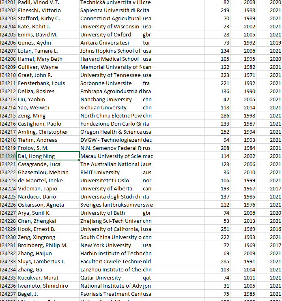Viewport: 282px width, 301px height.
Task: Click the cell 'Narducci, Dario'
Action: pyautogui.click(x=48, y=196)
